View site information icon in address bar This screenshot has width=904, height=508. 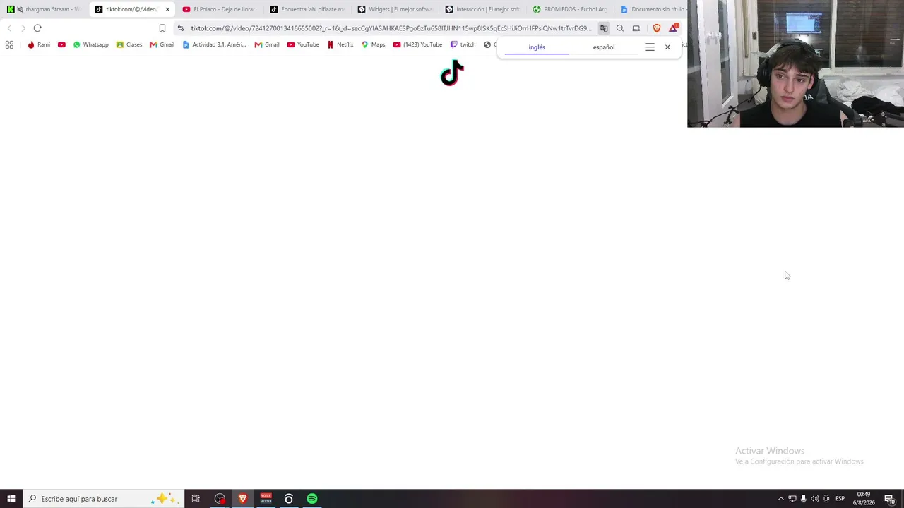[x=181, y=28]
